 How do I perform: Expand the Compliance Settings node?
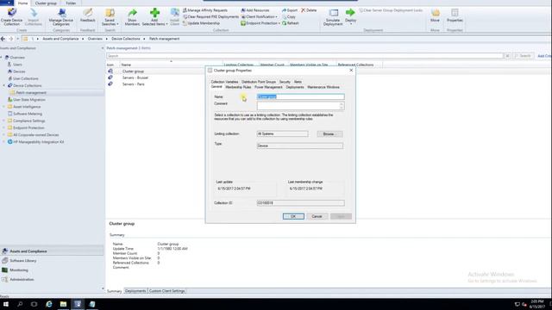tap(3, 121)
